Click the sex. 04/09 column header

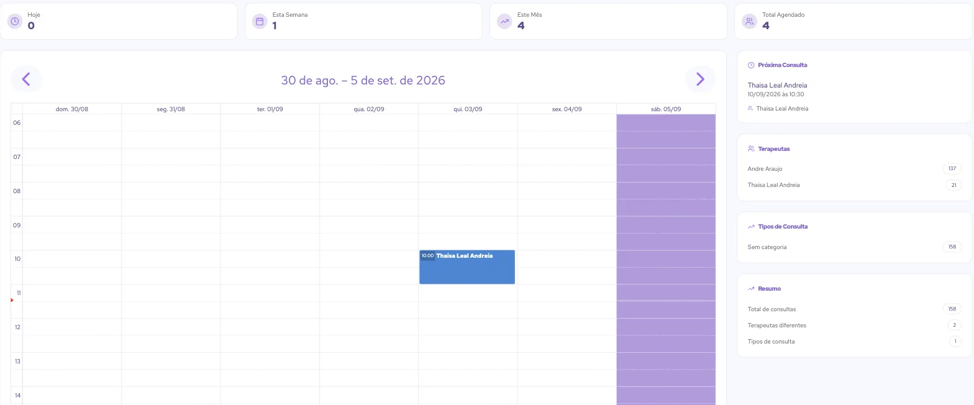click(x=567, y=109)
